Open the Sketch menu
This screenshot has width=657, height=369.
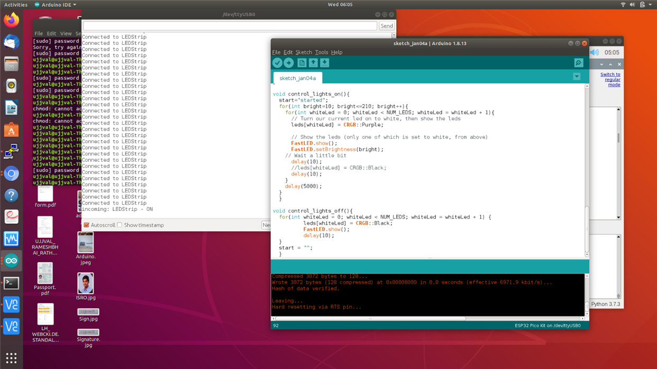304,52
